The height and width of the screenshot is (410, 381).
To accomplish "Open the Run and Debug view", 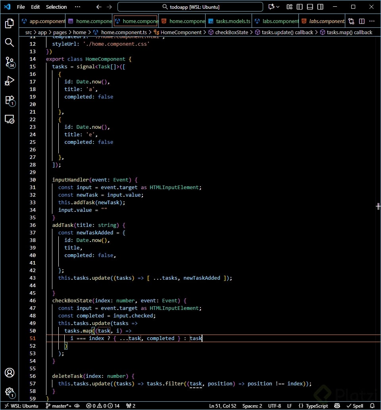I will pyautogui.click(x=10, y=81).
